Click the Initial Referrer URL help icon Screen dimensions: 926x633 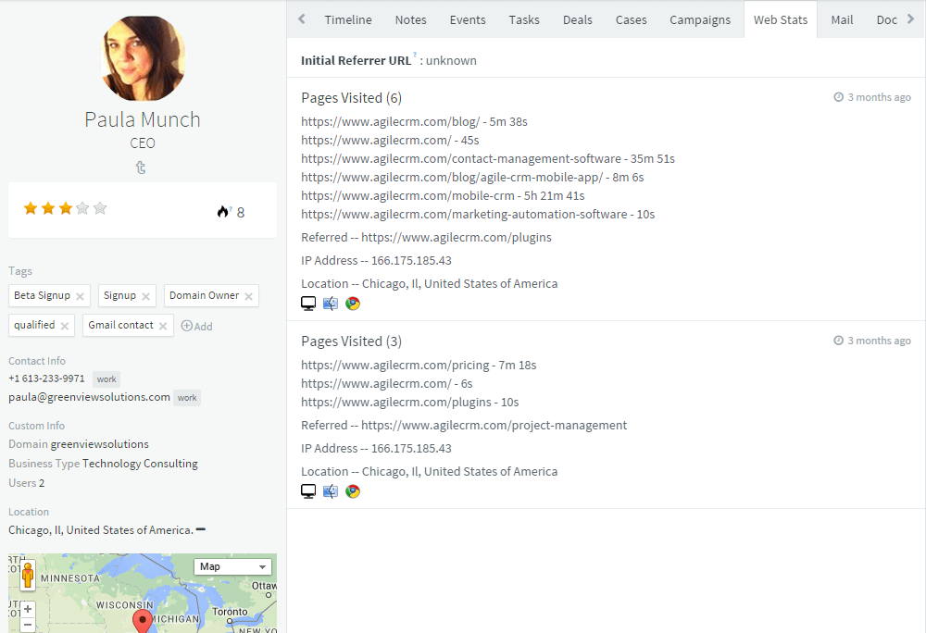point(415,55)
